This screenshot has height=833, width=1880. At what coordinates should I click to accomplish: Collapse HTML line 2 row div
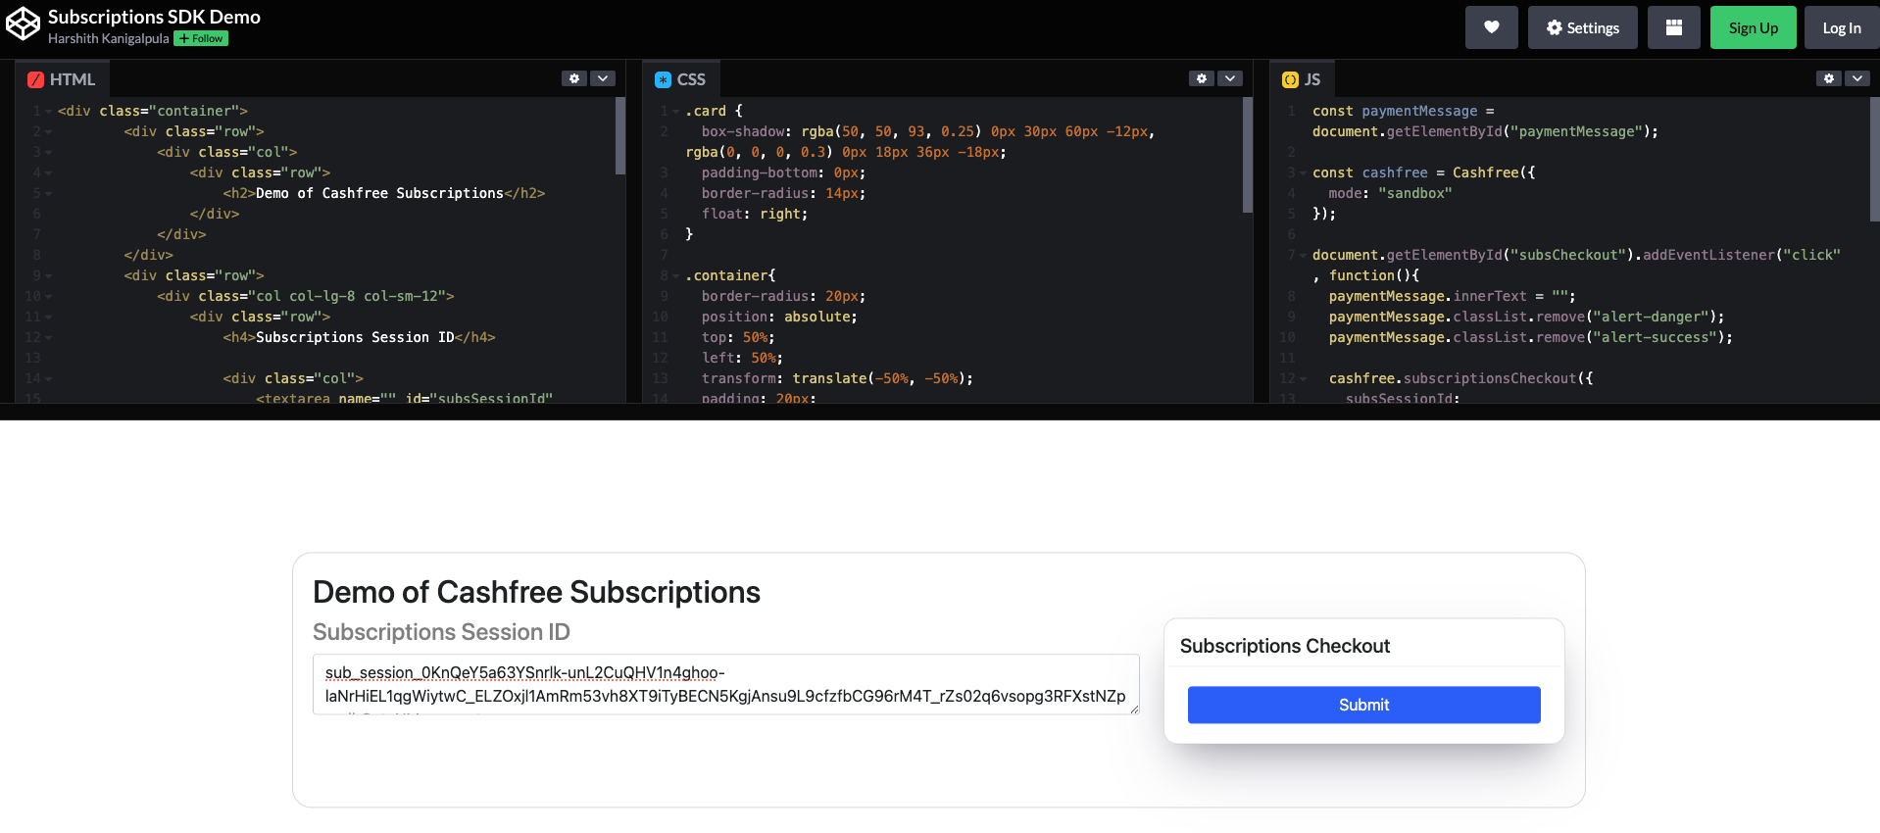48,132
